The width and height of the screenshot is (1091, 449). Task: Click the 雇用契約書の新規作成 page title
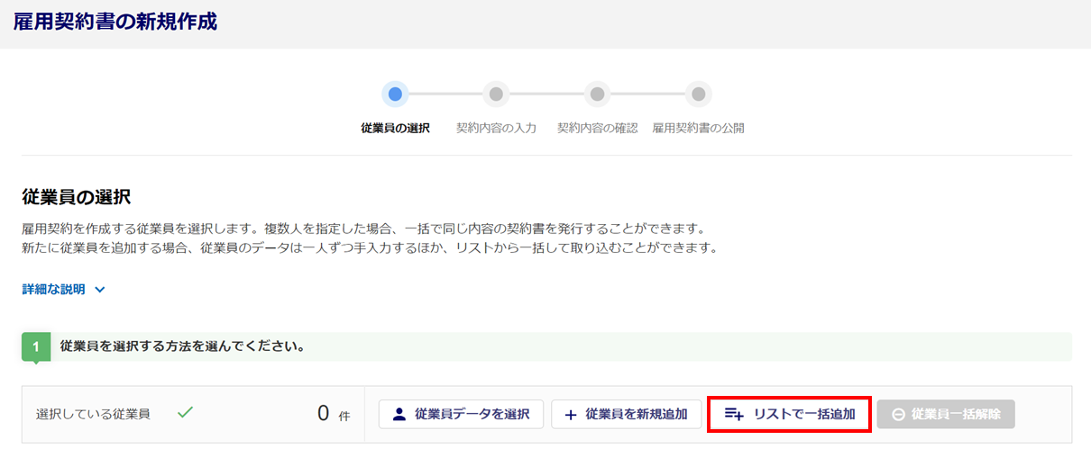tap(115, 22)
